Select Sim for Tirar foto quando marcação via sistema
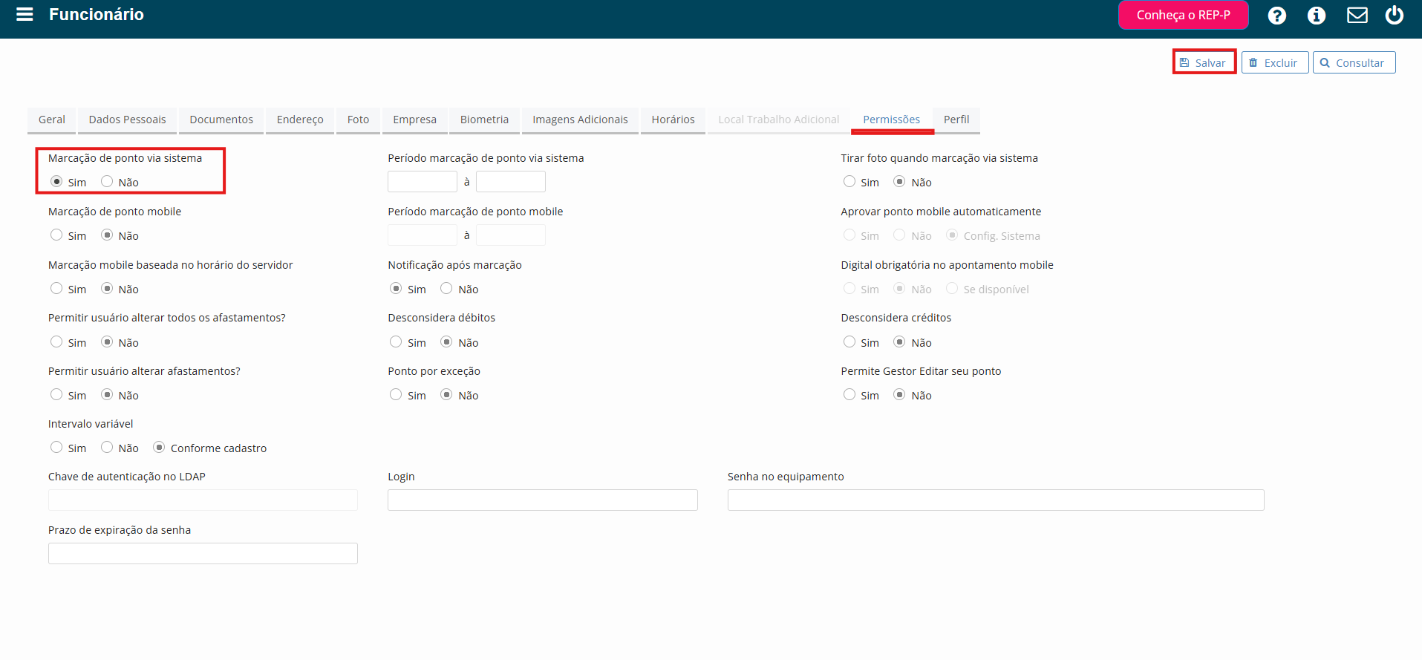 pos(849,181)
